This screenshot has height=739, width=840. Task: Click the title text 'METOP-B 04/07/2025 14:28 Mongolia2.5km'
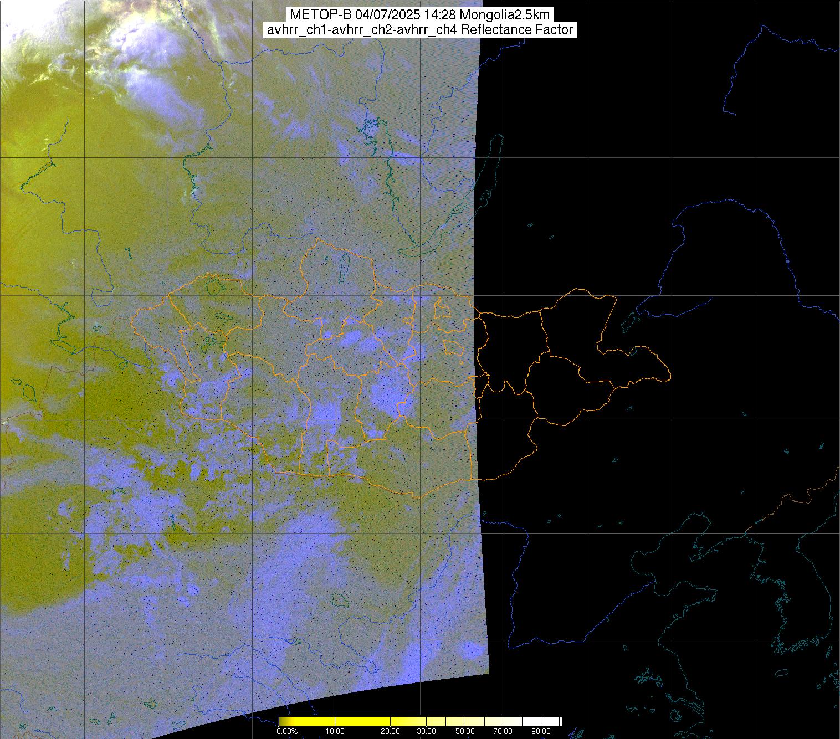tap(420, 14)
